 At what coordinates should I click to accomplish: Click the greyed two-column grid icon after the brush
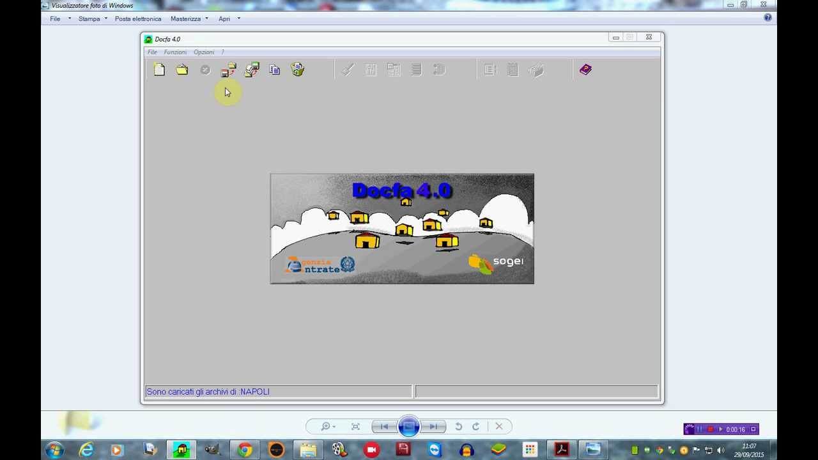point(371,70)
